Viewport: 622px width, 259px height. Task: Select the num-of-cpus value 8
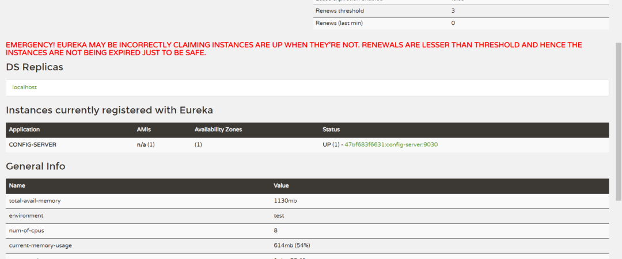click(x=276, y=230)
